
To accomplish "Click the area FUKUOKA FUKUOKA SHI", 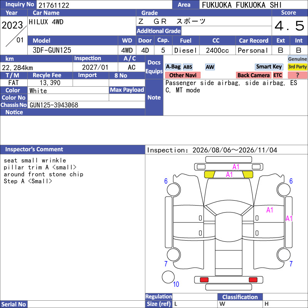I will click(x=242, y=5).
